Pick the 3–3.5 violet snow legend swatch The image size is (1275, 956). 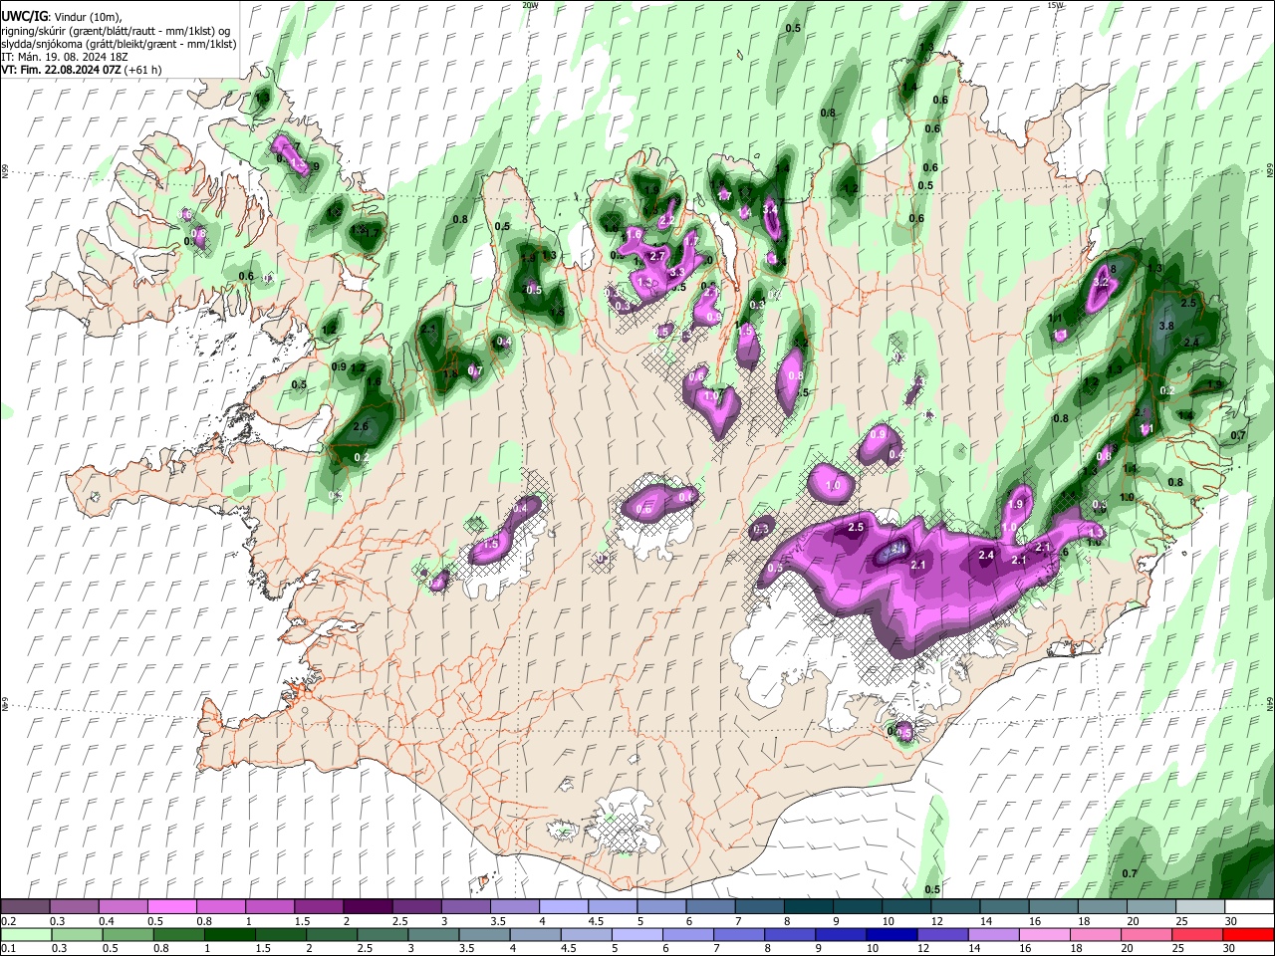tap(464, 907)
